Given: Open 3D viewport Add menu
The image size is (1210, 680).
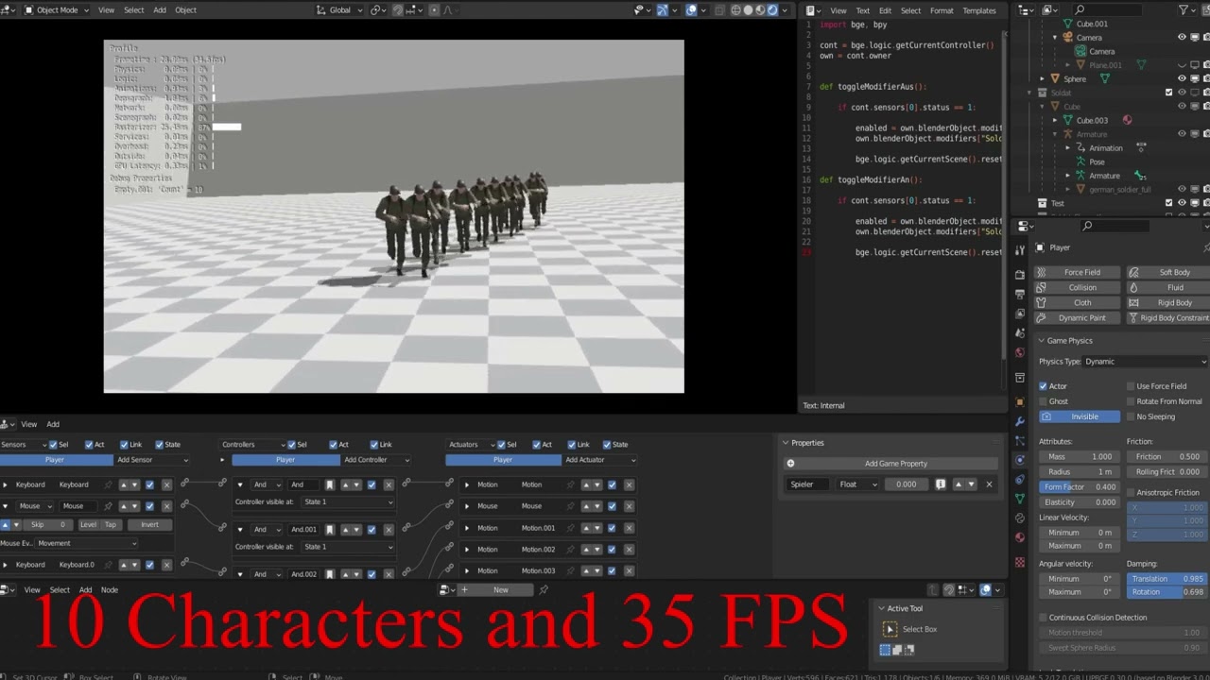Looking at the screenshot, I should point(160,10).
